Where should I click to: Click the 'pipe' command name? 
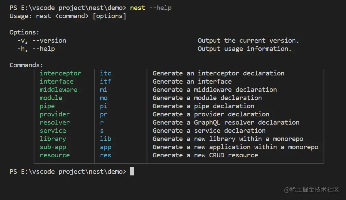tap(47, 106)
